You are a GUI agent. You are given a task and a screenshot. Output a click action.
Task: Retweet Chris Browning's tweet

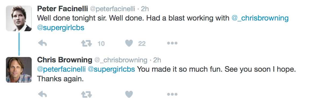tap(86, 94)
